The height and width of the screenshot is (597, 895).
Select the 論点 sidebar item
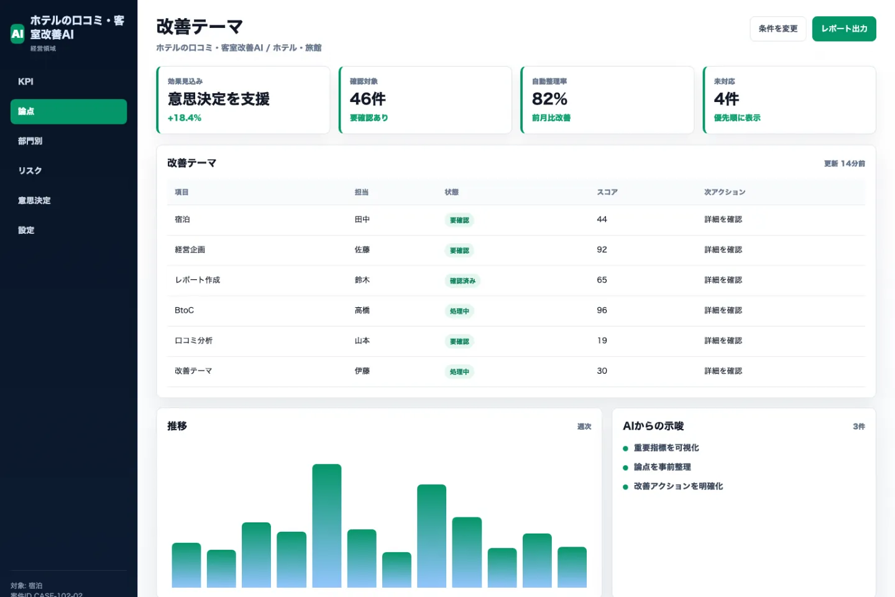68,111
